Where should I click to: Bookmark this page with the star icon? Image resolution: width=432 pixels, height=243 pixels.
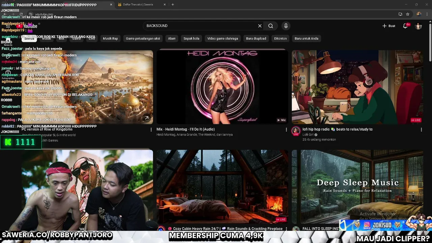click(408, 14)
